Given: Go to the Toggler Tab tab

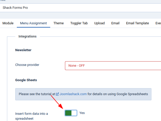Looking at the screenshot, I should 79,23.
